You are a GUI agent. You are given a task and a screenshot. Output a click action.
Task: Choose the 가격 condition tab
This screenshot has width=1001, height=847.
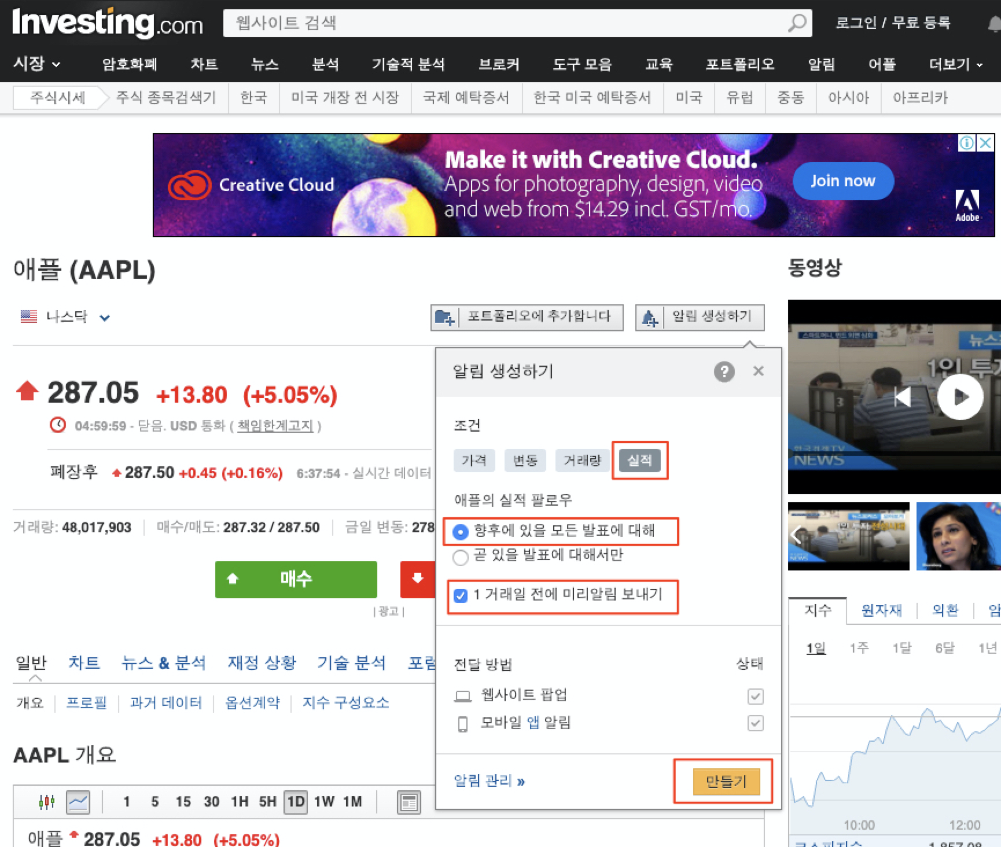pyautogui.click(x=474, y=461)
